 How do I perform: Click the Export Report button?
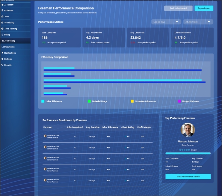coord(204,8)
